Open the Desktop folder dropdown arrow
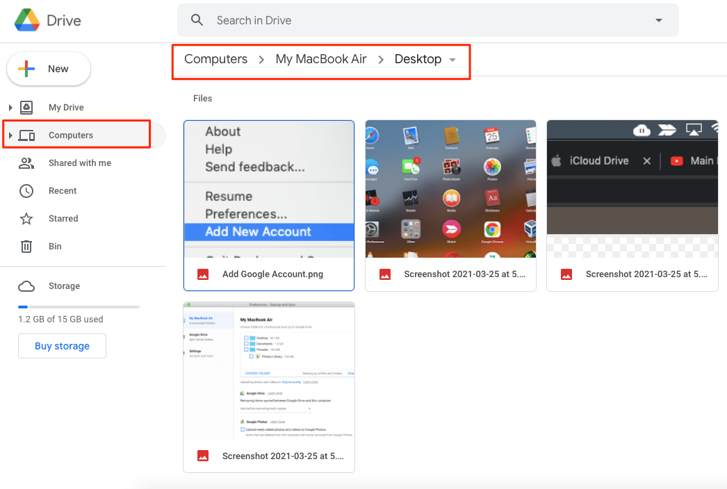Screen dimensions: 727x489 (x=452, y=60)
